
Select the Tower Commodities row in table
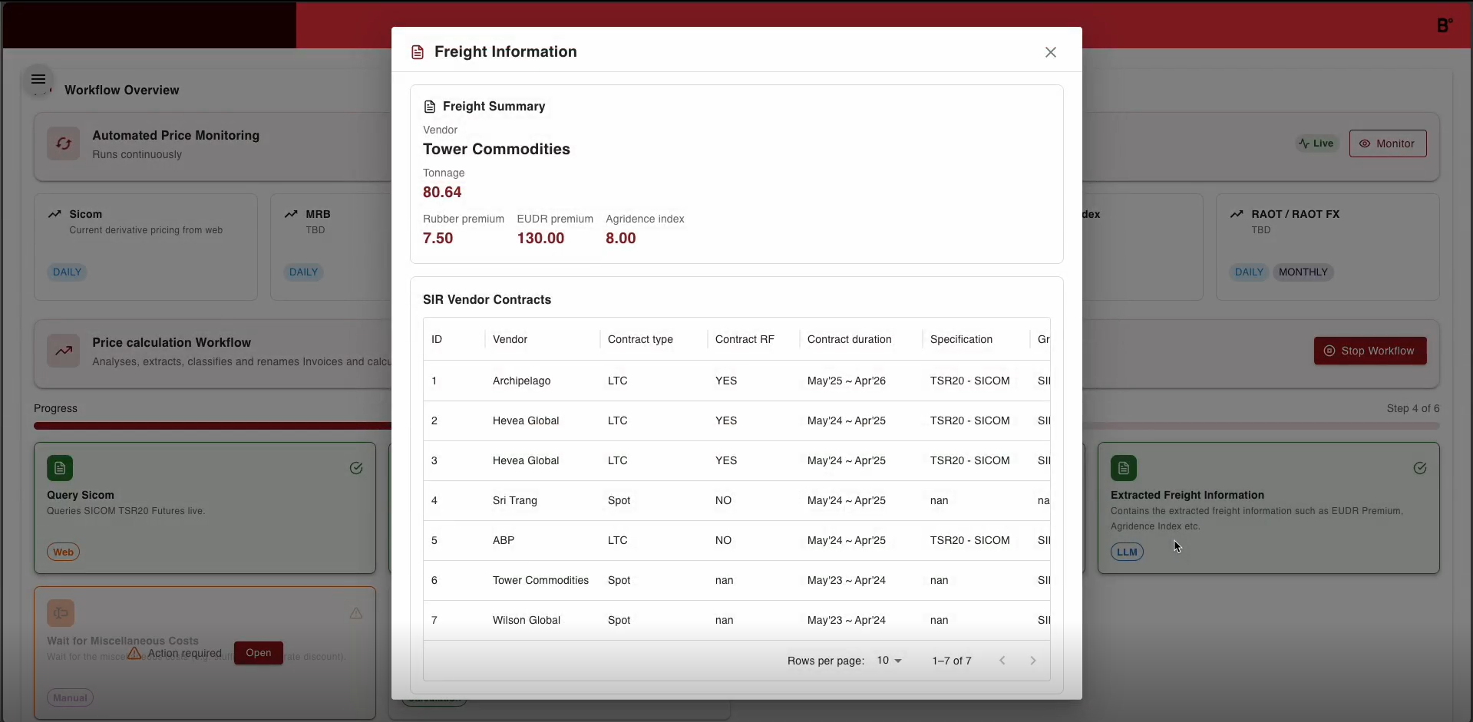pyautogui.click(x=540, y=581)
